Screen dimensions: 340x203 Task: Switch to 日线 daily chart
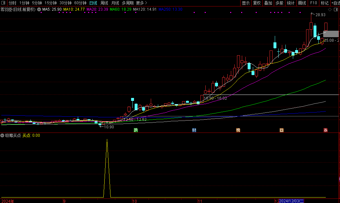[93, 3]
